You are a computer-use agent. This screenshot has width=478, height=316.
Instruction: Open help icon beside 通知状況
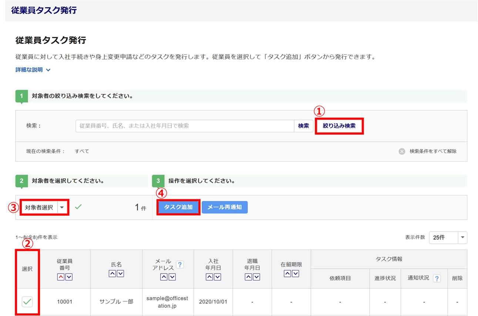[x=437, y=278]
